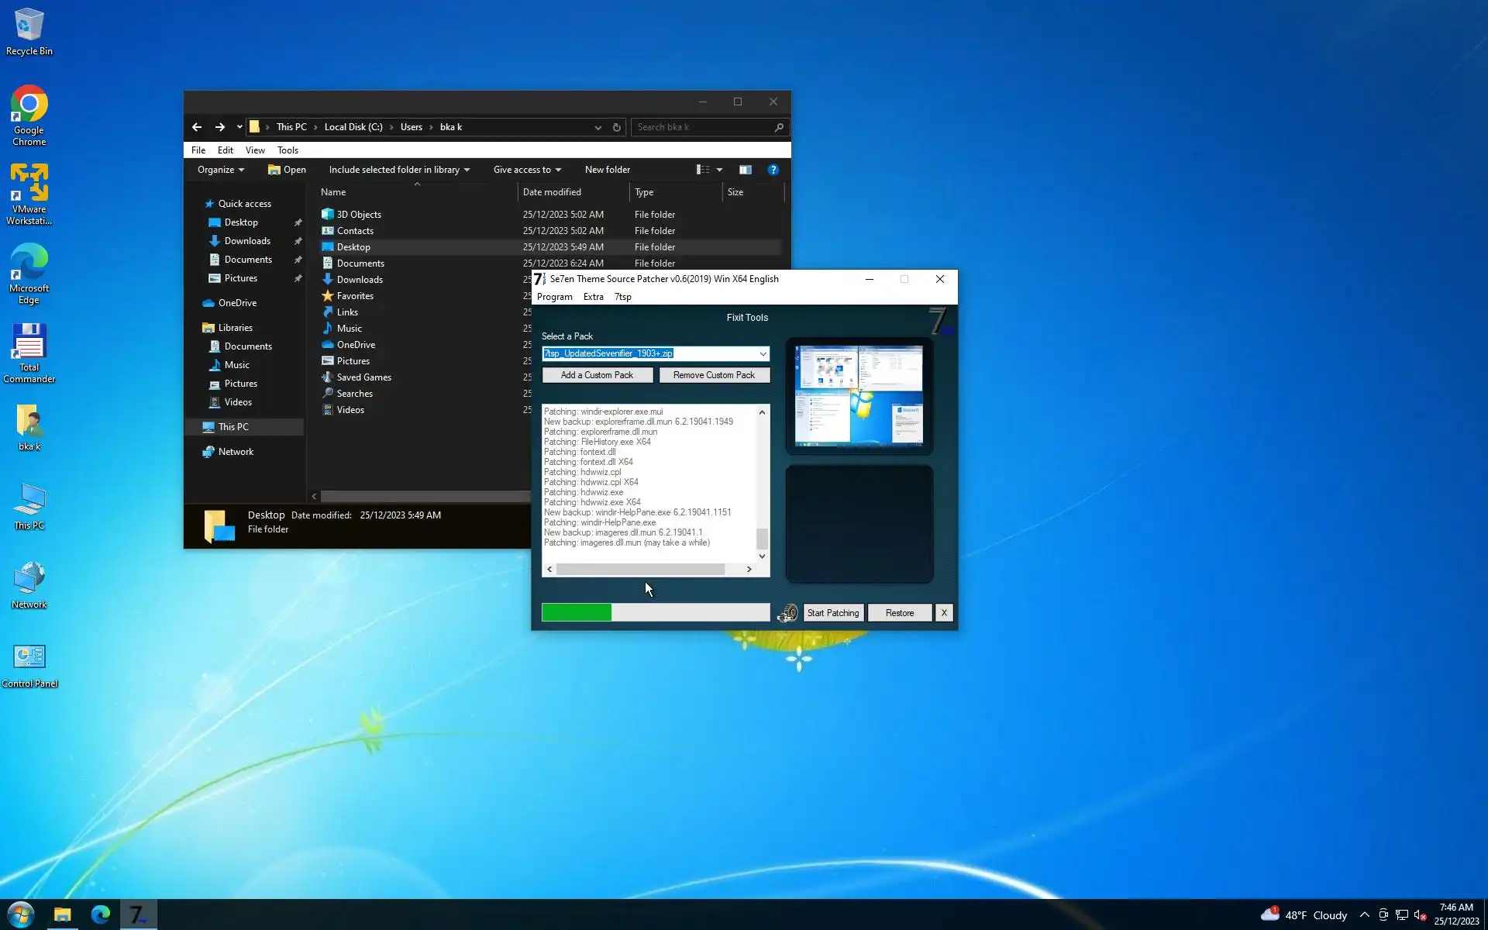This screenshot has width=1488, height=930.
Task: Click the Explorer back arrow button
Action: point(197,127)
